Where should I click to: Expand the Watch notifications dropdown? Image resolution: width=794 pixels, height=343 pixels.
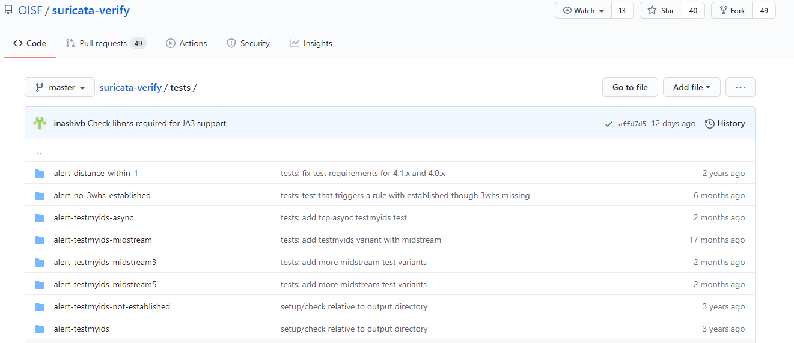583,11
